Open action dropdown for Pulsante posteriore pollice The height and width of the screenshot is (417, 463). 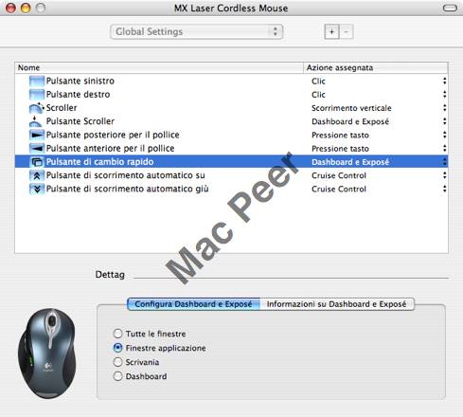click(444, 135)
